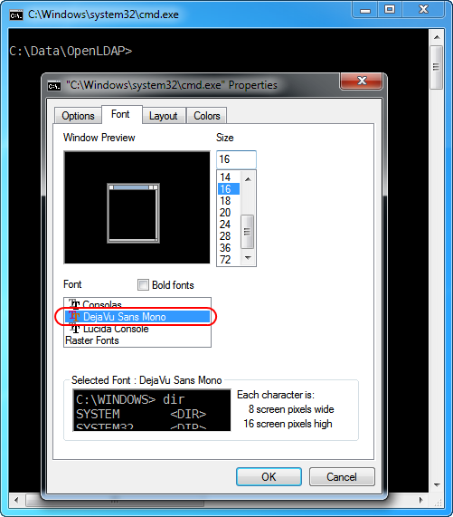This screenshot has width=453, height=517.
Task: Confirm settings with the OK button
Action: [269, 476]
